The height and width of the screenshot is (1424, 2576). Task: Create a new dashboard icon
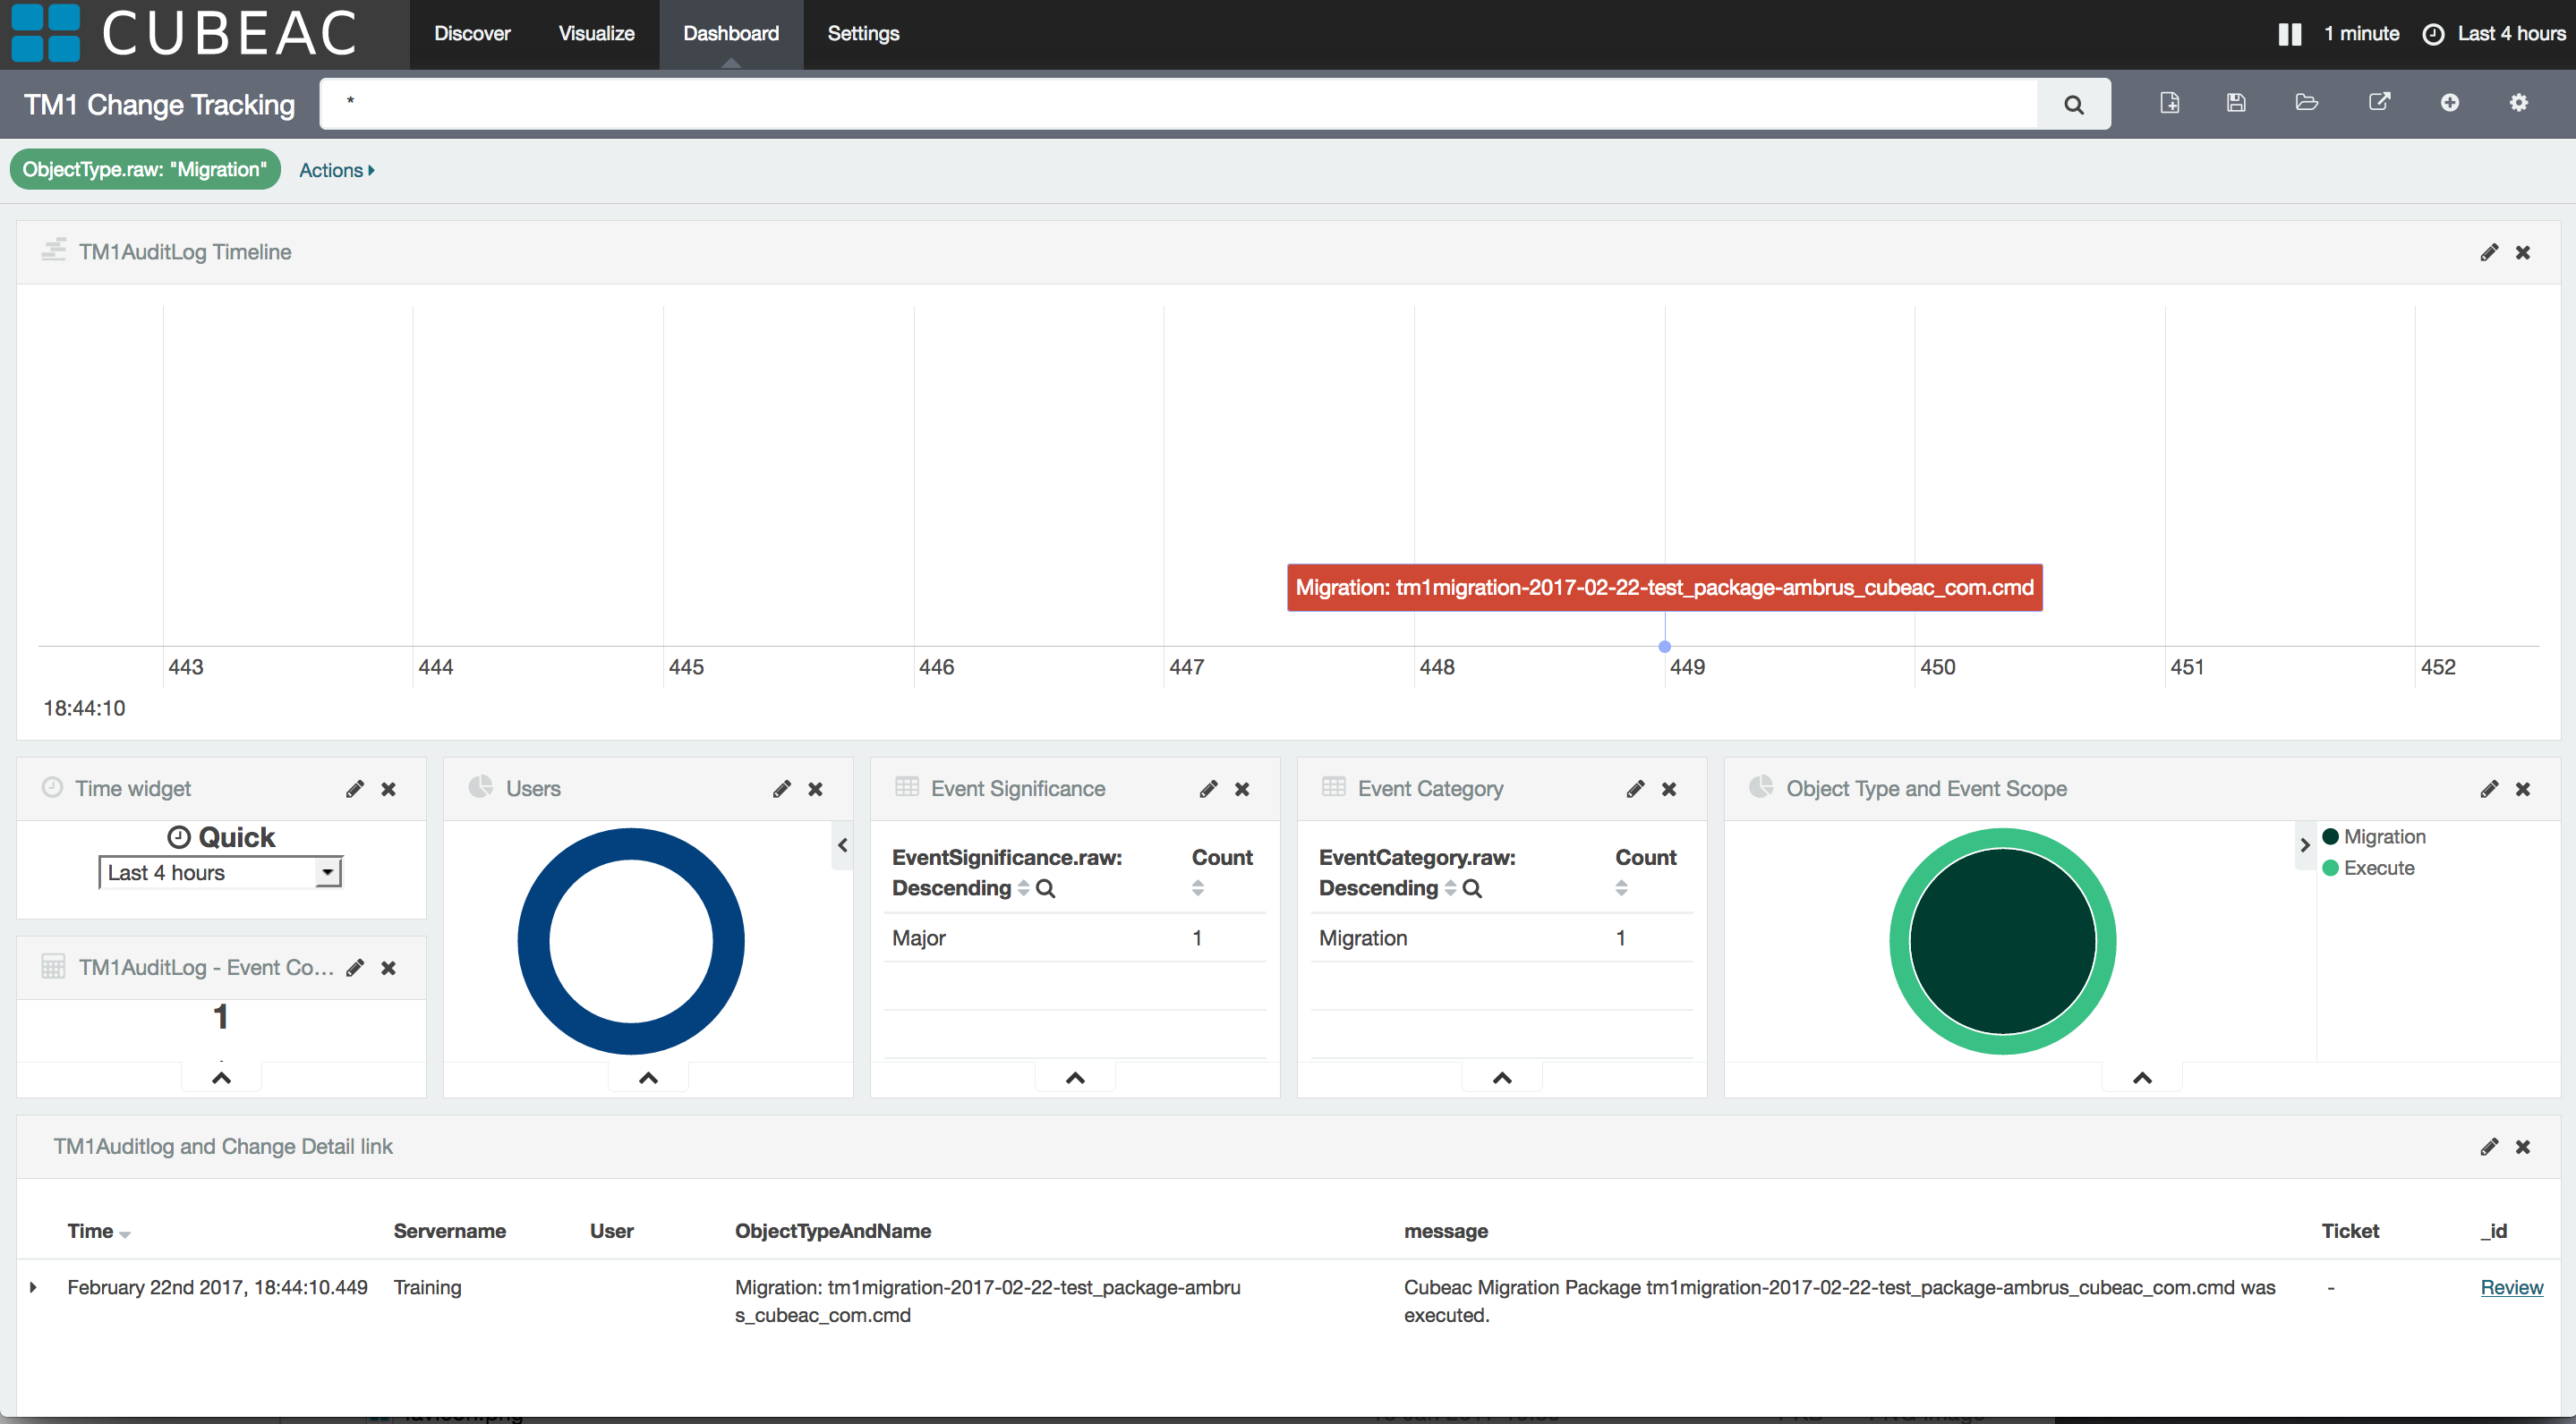tap(2169, 103)
